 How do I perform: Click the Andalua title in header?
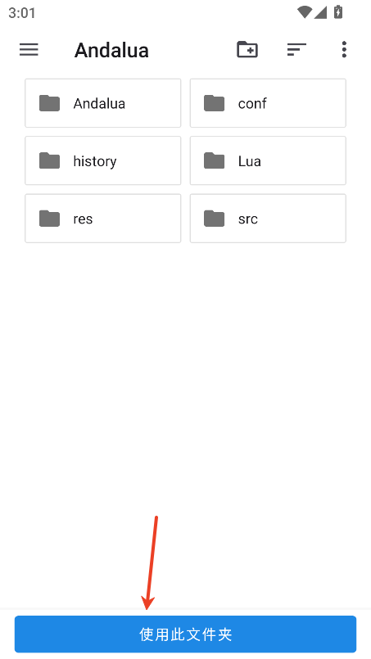111,51
